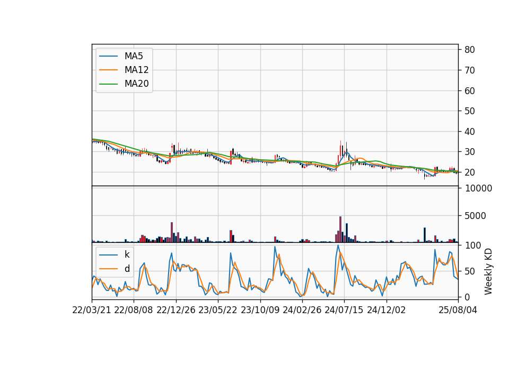
Task: Click the 100 KD axis label
Action: pyautogui.click(x=473, y=245)
